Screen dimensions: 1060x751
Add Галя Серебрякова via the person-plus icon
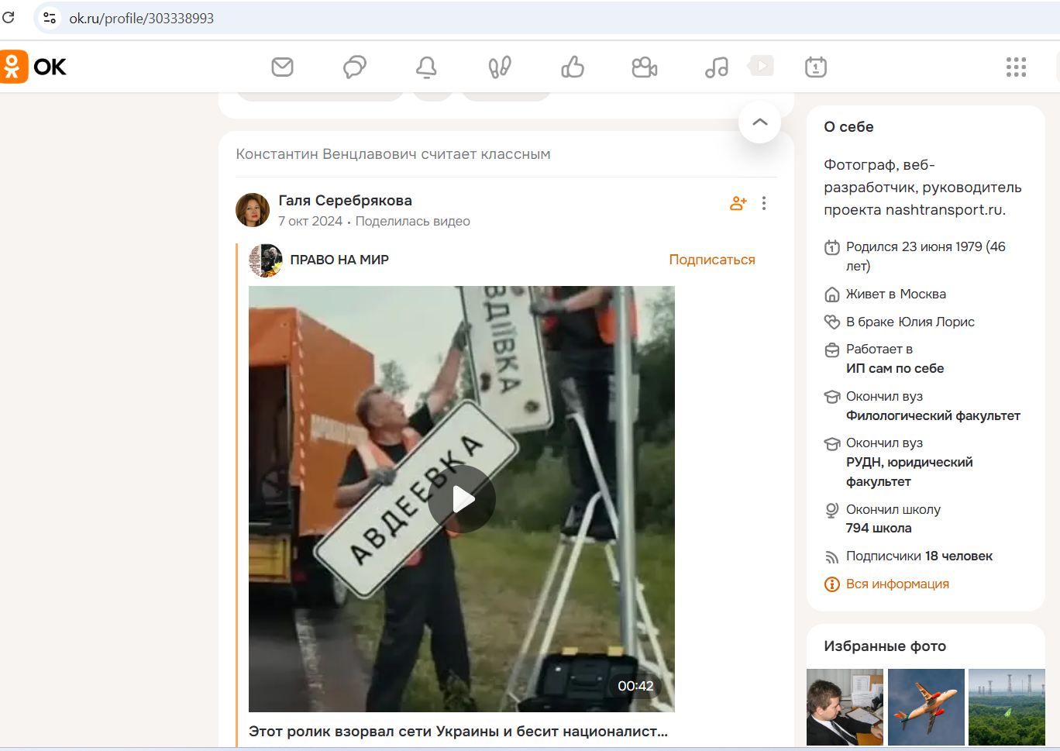point(737,202)
